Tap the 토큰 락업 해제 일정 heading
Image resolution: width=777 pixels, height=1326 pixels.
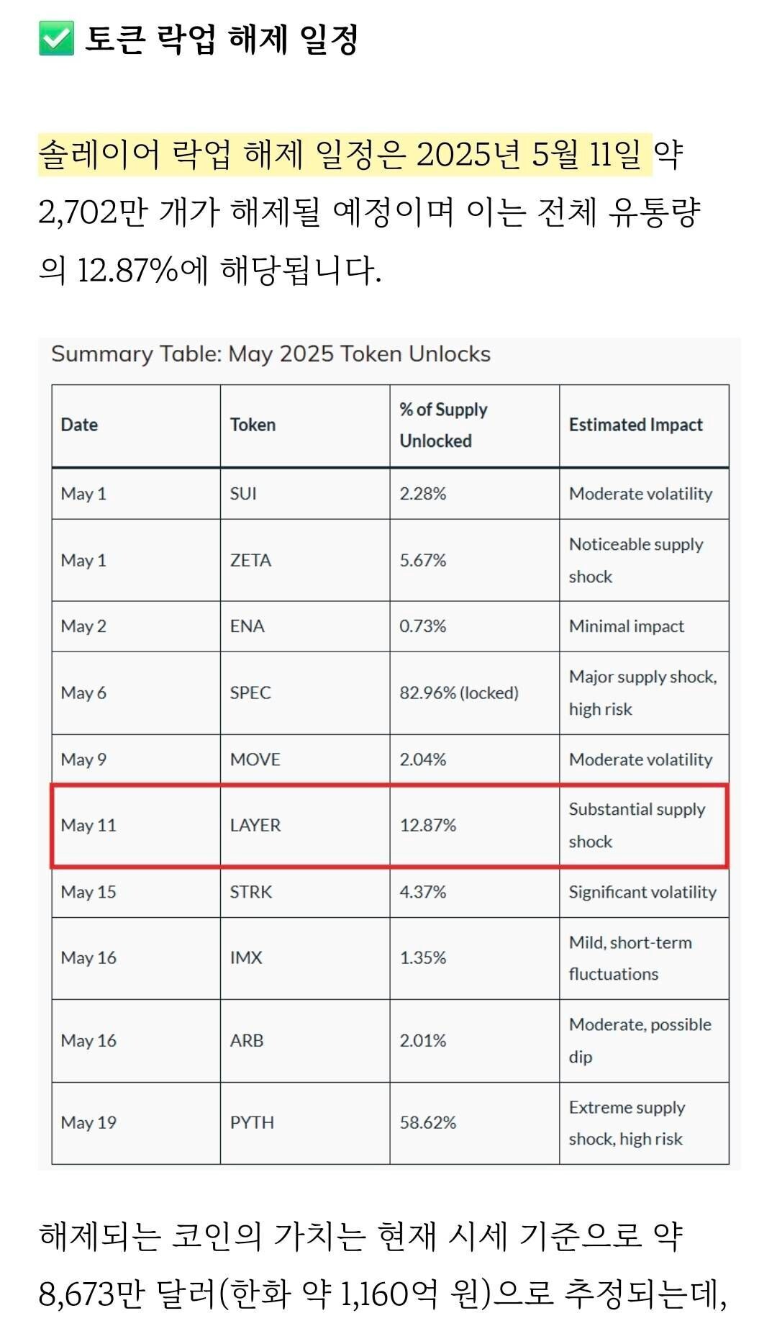click(x=222, y=40)
